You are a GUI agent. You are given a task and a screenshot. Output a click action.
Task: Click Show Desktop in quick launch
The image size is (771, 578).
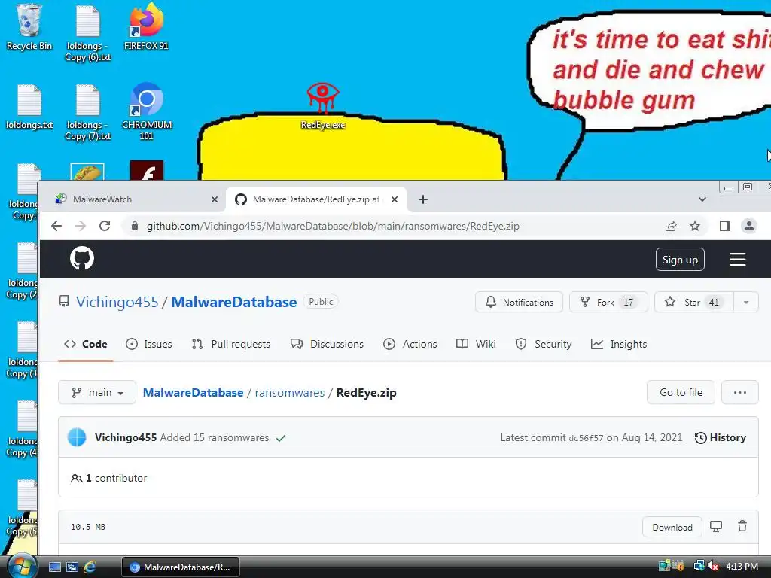coord(55,567)
